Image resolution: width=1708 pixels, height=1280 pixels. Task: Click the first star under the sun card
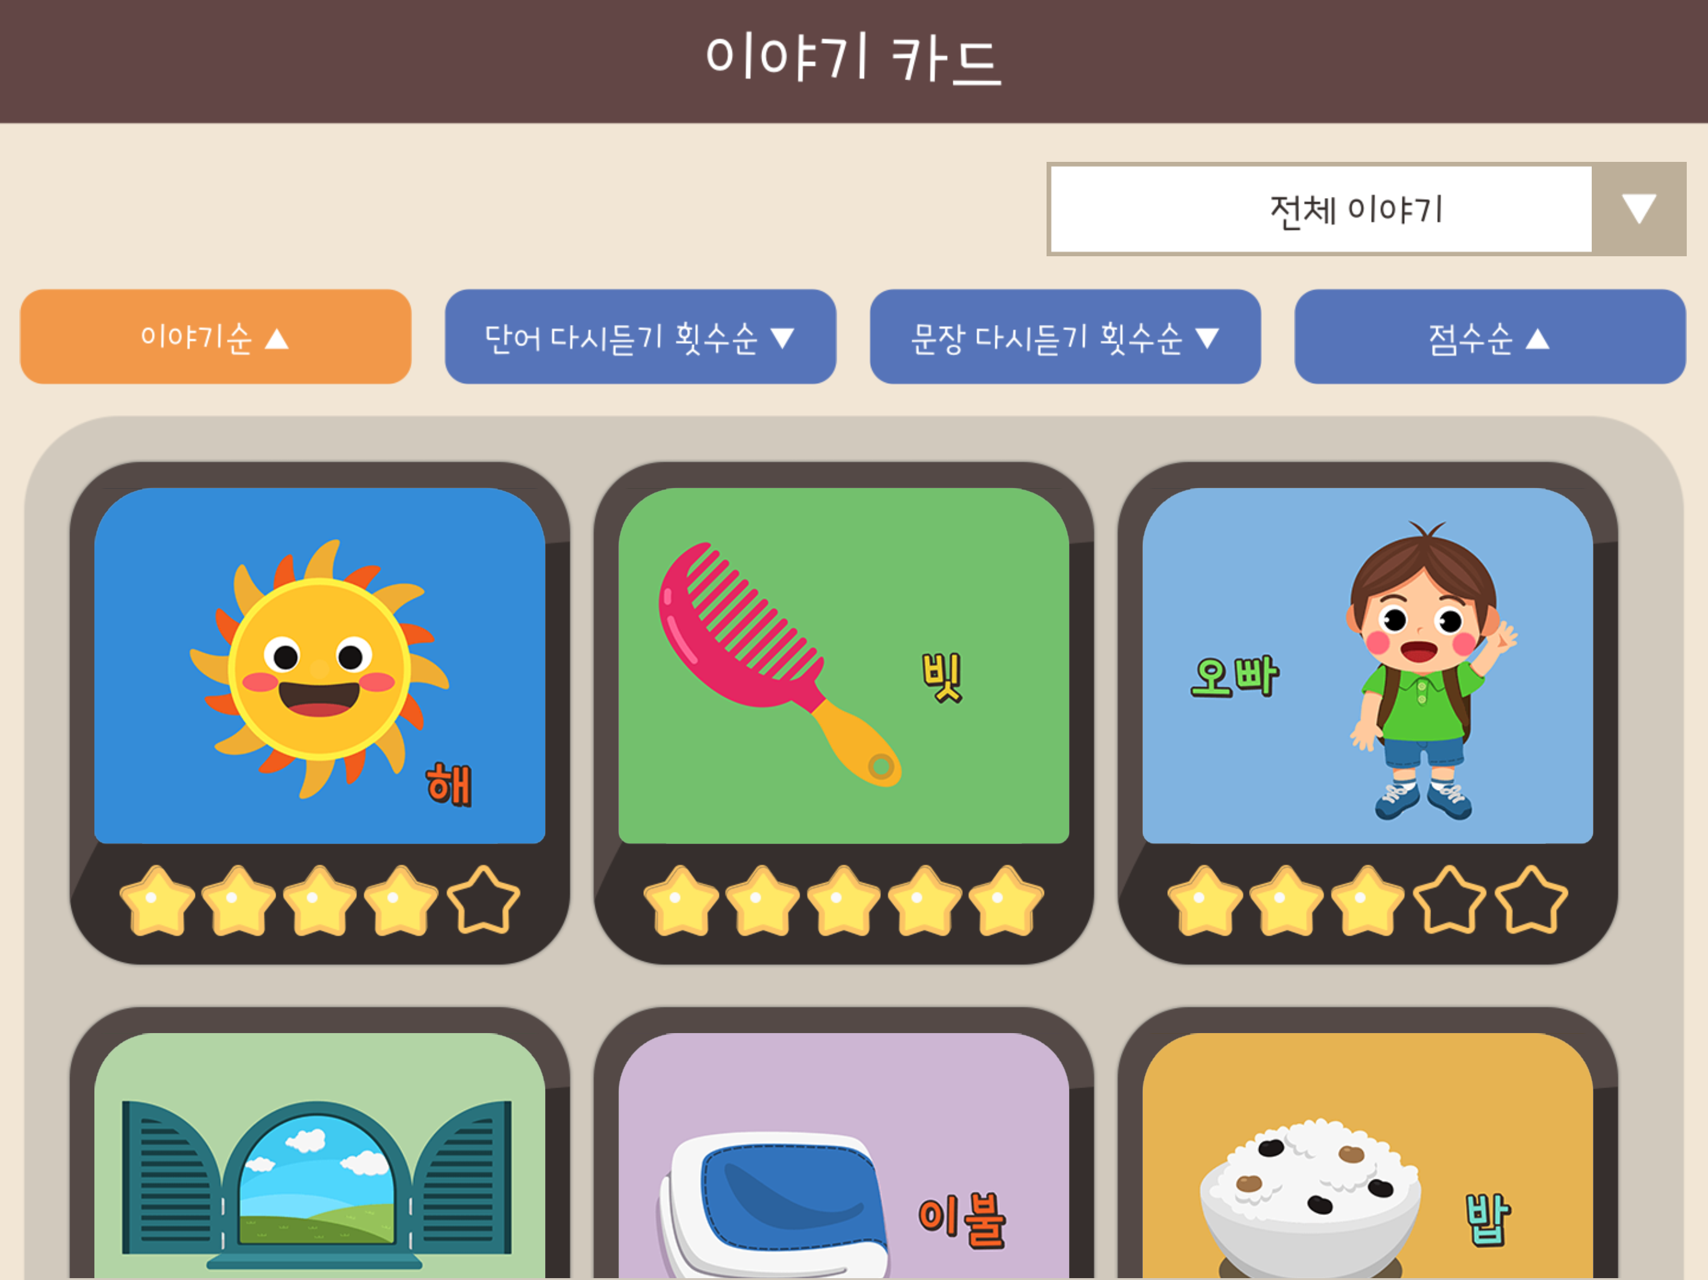(x=158, y=900)
